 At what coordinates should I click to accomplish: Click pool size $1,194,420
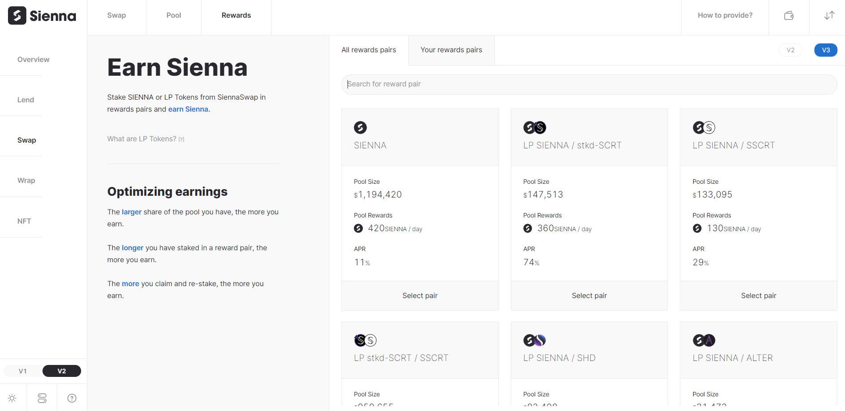[378, 194]
